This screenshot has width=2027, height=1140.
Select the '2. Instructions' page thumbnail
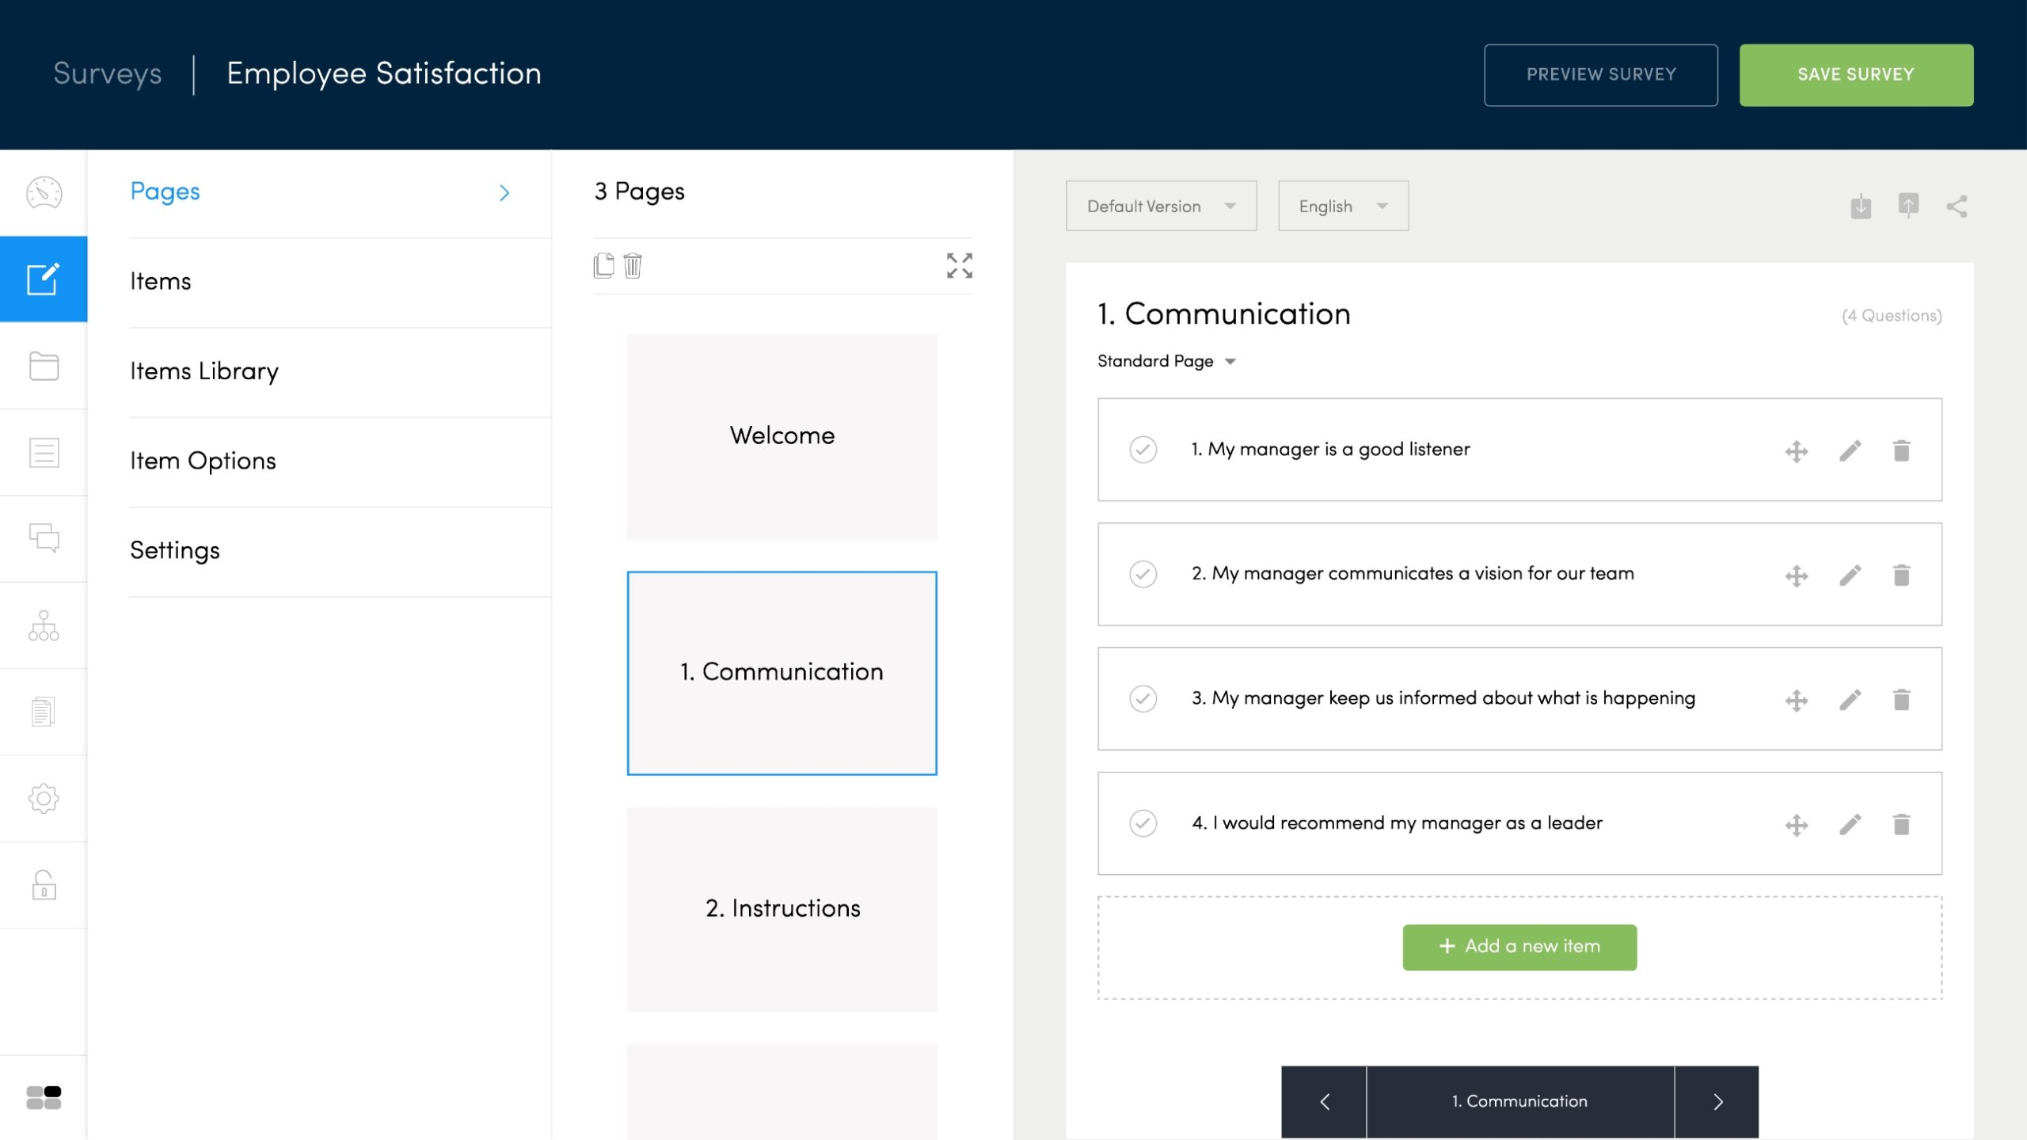[x=782, y=909]
